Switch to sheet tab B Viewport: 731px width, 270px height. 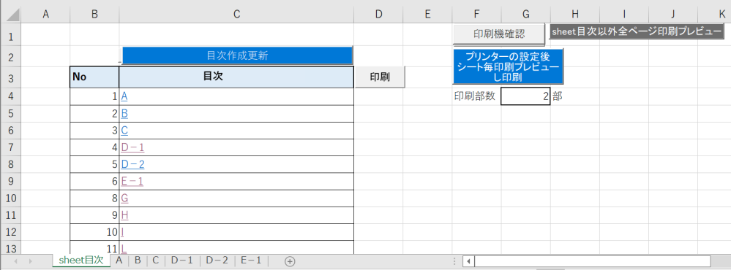tap(138, 261)
